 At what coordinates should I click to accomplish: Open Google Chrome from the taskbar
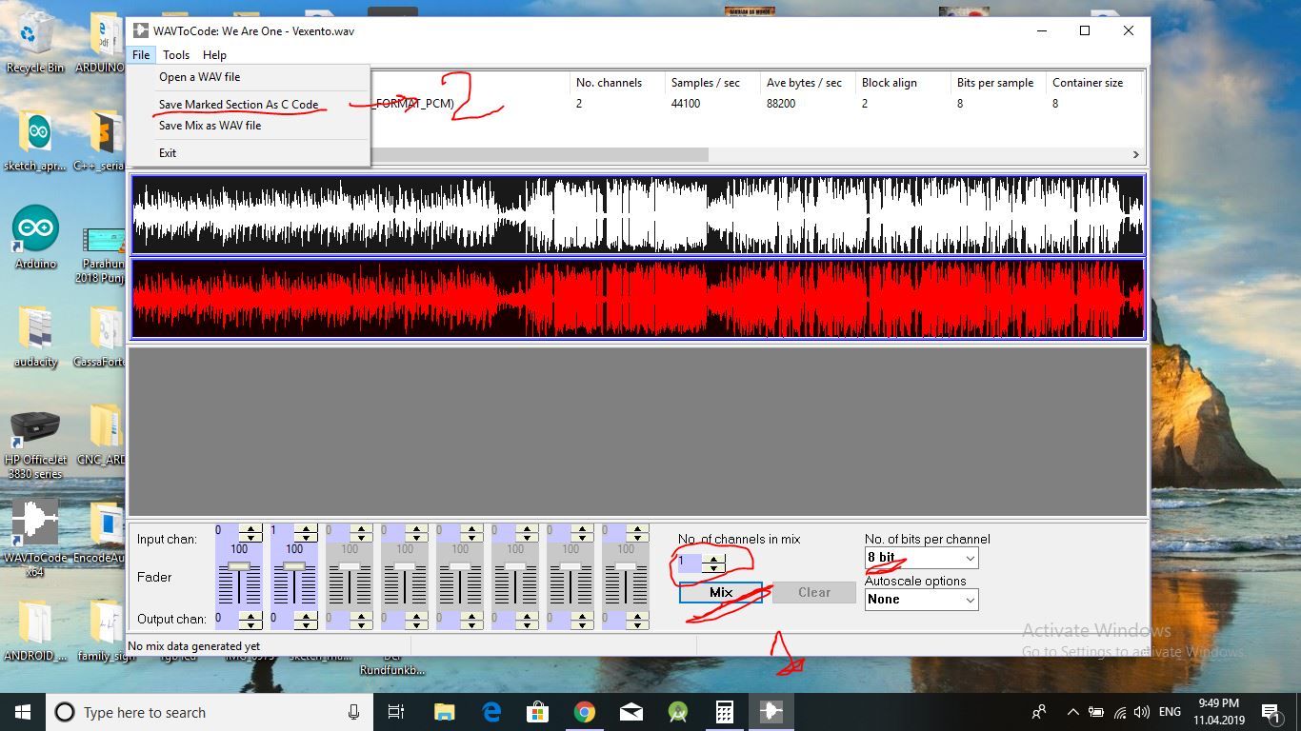pos(584,711)
